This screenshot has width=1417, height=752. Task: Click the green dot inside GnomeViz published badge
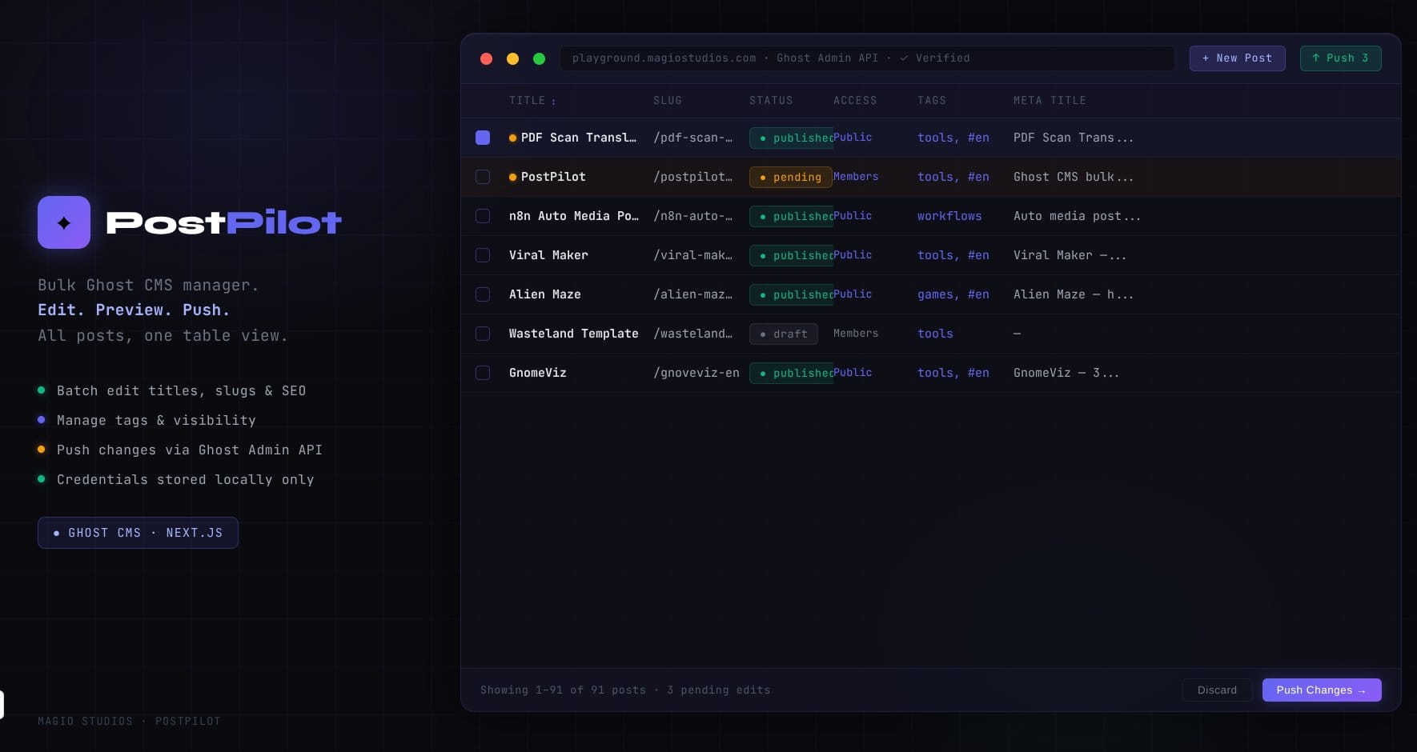(765, 373)
